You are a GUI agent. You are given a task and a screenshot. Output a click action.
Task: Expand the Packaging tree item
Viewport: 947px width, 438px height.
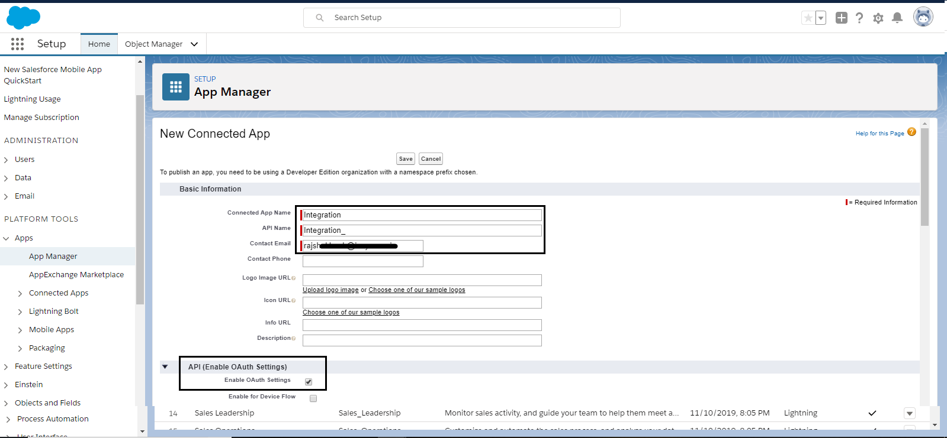20,348
